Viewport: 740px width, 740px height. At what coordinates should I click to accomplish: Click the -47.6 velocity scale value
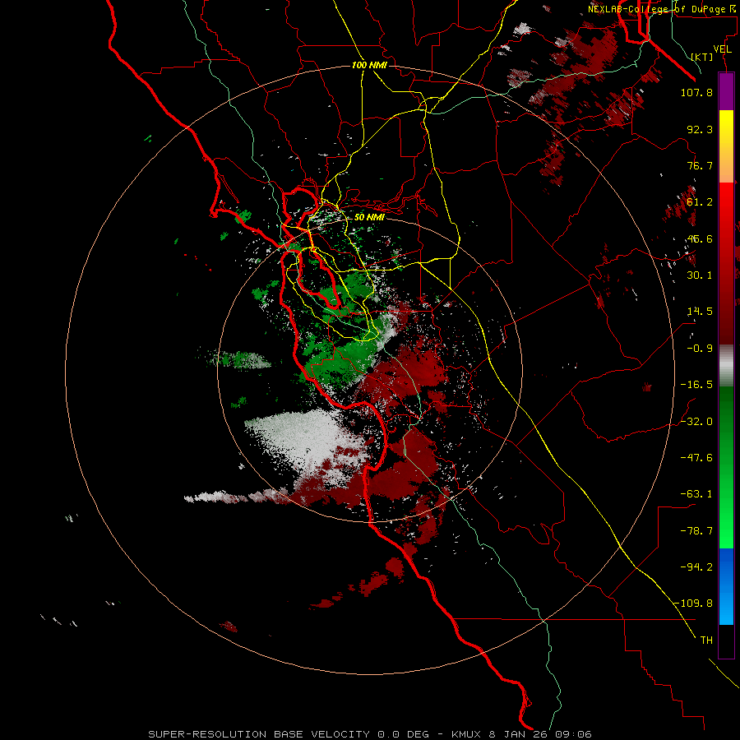pyautogui.click(x=696, y=458)
